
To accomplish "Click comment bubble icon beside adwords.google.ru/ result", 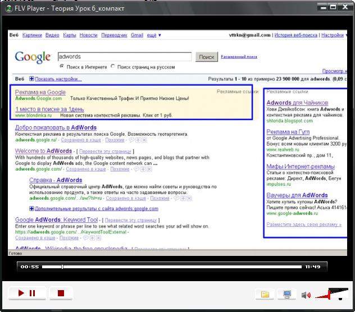I will (131, 140).
